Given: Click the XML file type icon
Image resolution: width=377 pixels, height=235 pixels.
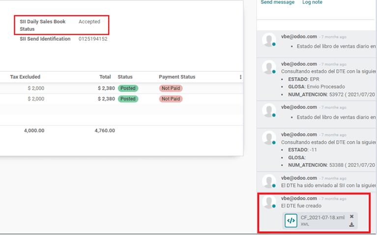Looking at the screenshot, I should pos(291,221).
